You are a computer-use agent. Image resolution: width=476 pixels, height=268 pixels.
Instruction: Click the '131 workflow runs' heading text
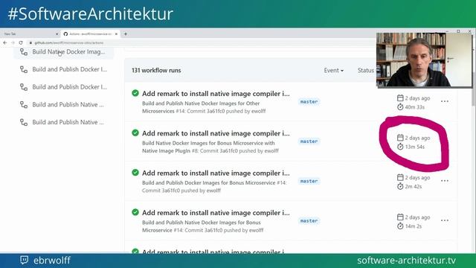156,70
